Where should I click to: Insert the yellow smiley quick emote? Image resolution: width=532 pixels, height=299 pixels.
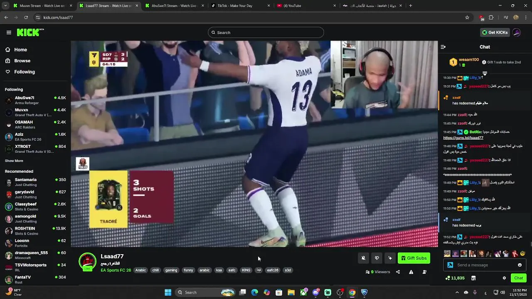(x=523, y=253)
